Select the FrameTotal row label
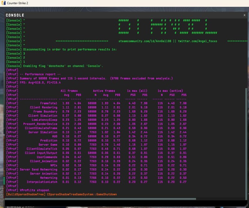 pos(49,103)
